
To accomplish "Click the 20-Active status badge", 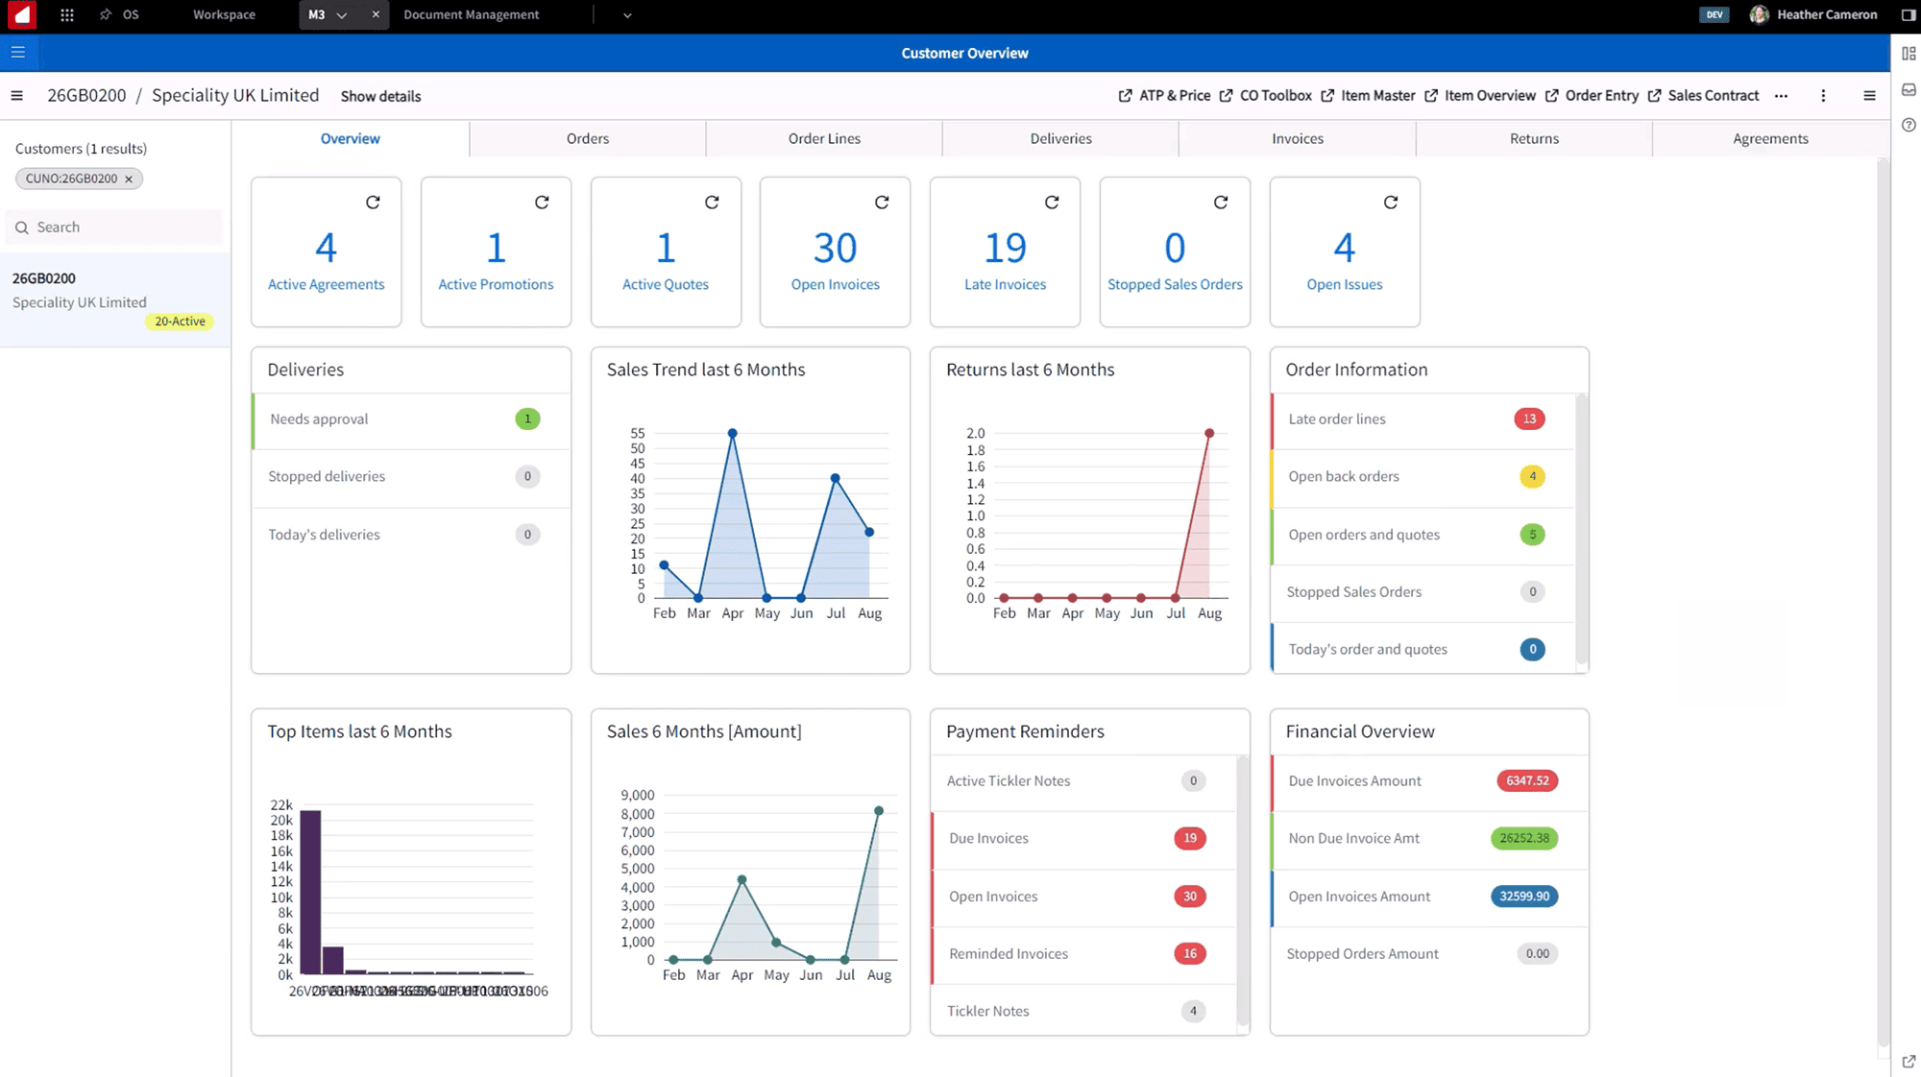I will point(180,322).
